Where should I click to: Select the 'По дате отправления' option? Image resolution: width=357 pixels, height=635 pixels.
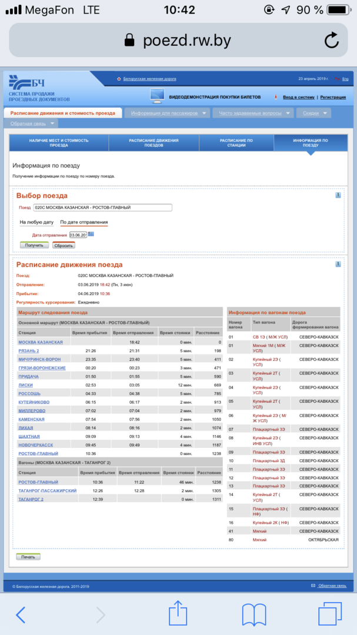click(84, 222)
